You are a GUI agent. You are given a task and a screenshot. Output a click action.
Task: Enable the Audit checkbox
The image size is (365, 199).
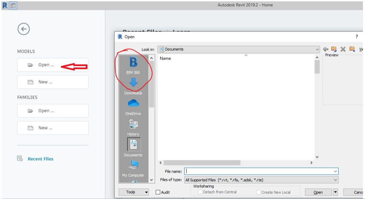pos(159,192)
